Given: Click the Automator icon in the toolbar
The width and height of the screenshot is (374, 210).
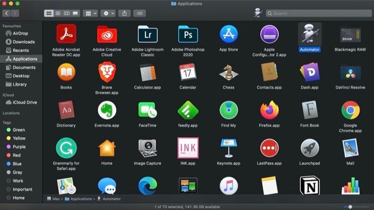Looking at the screenshot, I should point(258,13).
